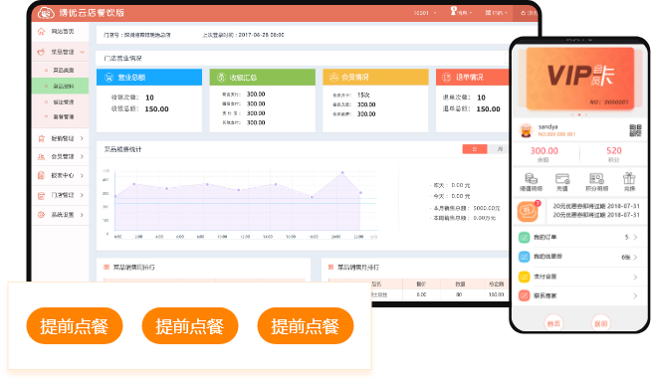Open the home icon in the sidebar
651x383 pixels.
point(41,32)
